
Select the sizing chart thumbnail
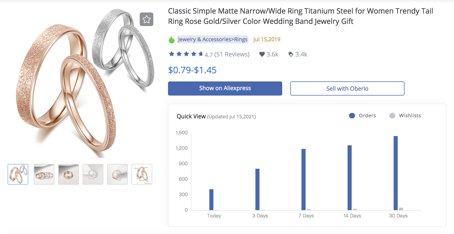[x=142, y=174]
